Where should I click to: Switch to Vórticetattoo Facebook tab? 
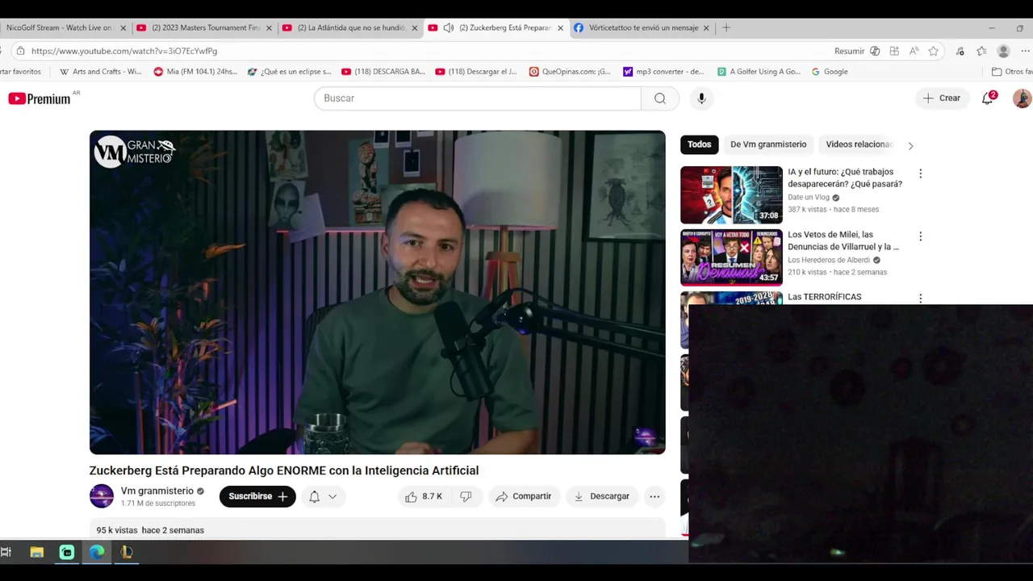coord(642,27)
